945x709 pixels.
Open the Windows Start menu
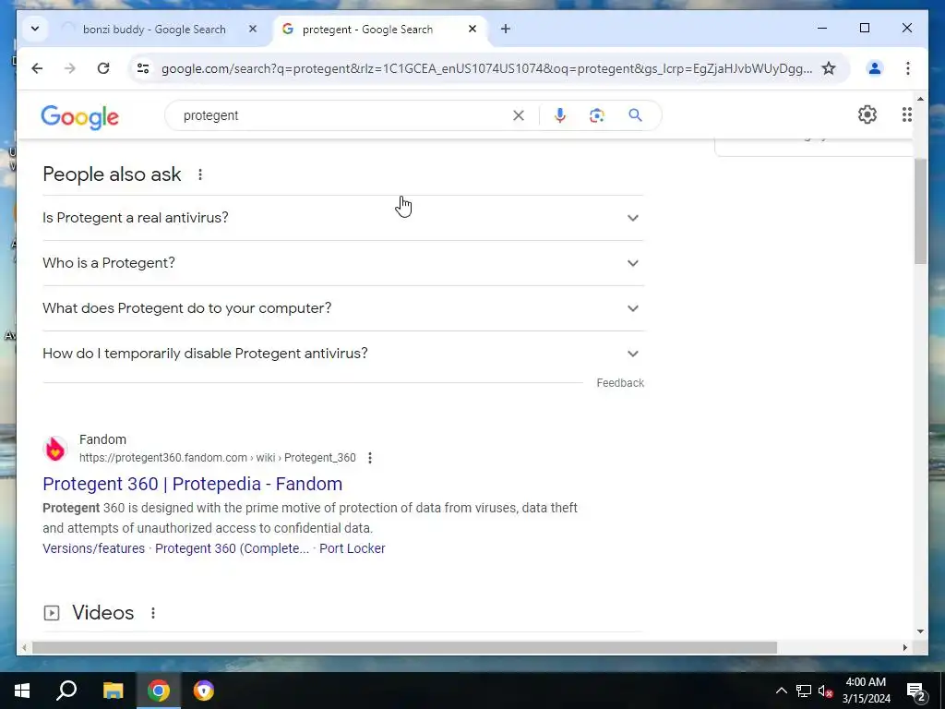click(22, 691)
